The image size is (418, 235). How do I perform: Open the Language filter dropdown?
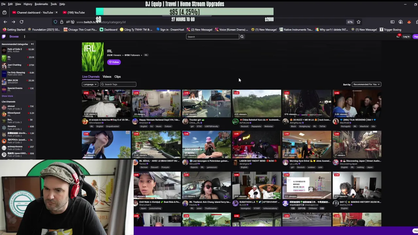90,84
